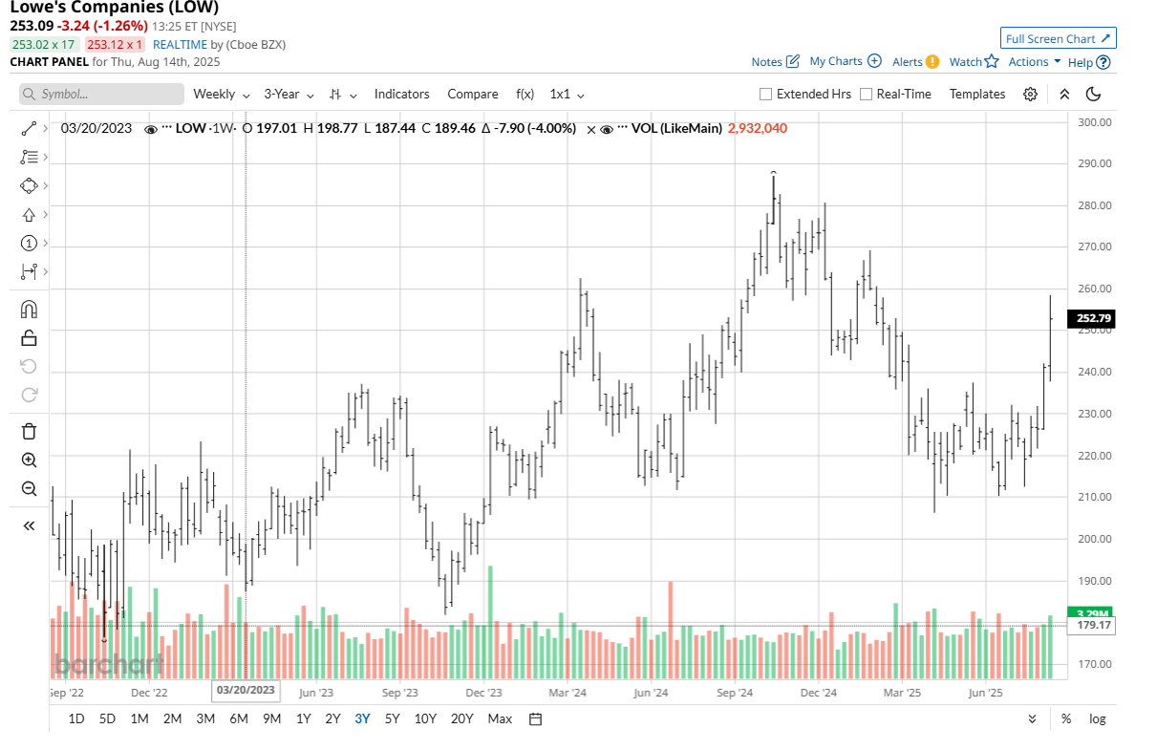This screenshot has width=1157, height=750.
Task: Select the 10Y time range
Action: [x=426, y=718]
